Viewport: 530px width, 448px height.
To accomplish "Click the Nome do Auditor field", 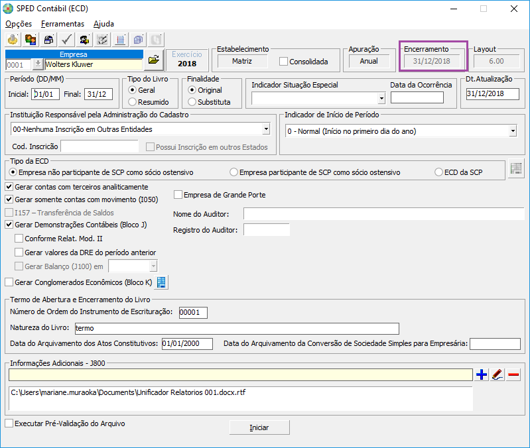I will click(x=383, y=213).
